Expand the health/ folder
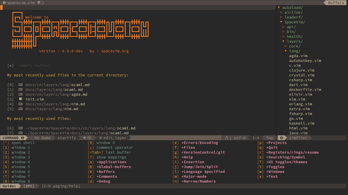This screenshot has width=348, height=195. pyautogui.click(x=283, y=37)
